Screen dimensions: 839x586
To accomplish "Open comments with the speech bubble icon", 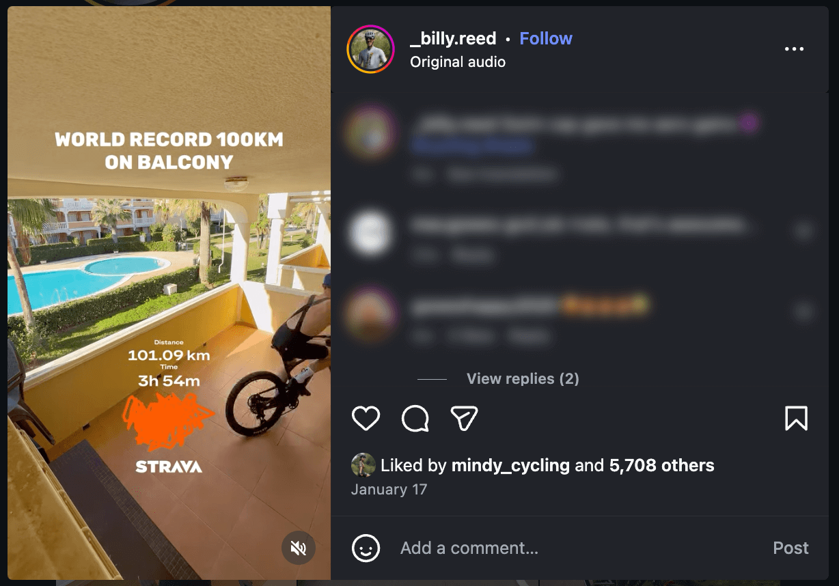I will click(415, 418).
